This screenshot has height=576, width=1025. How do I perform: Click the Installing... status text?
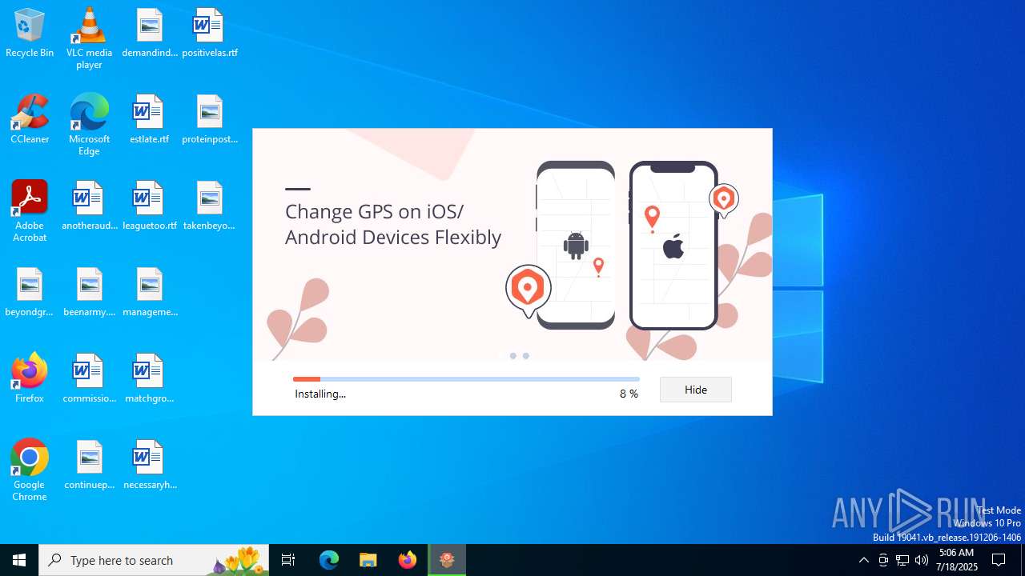(320, 394)
